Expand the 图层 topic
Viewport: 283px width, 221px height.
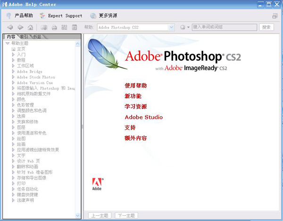pyautogui.click(x=13, y=127)
